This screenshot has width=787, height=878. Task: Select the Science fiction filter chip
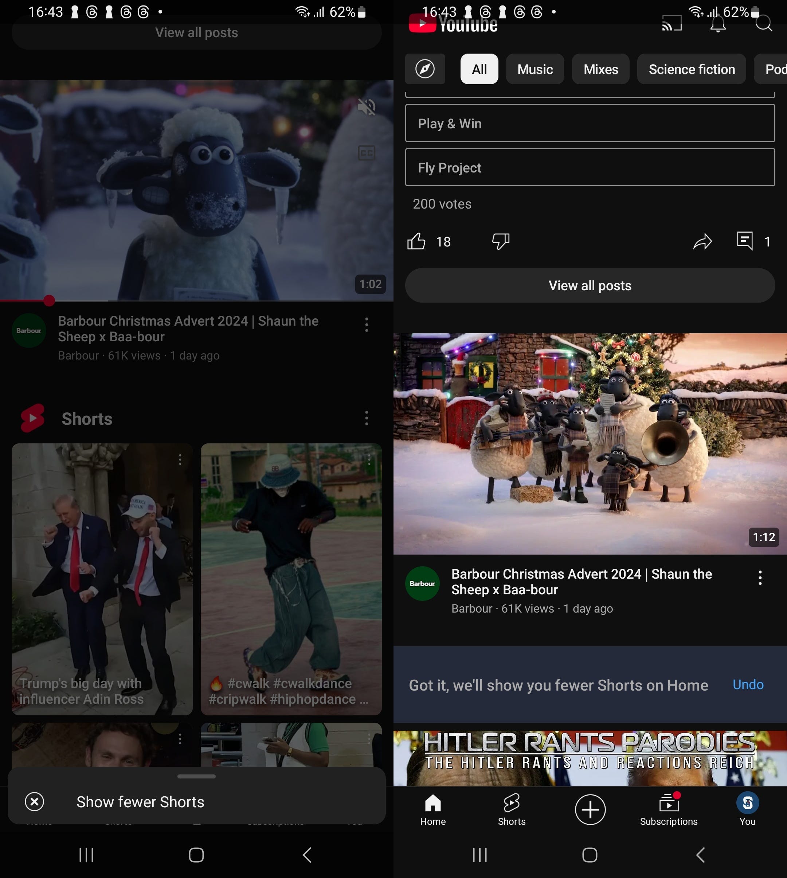[x=692, y=69]
